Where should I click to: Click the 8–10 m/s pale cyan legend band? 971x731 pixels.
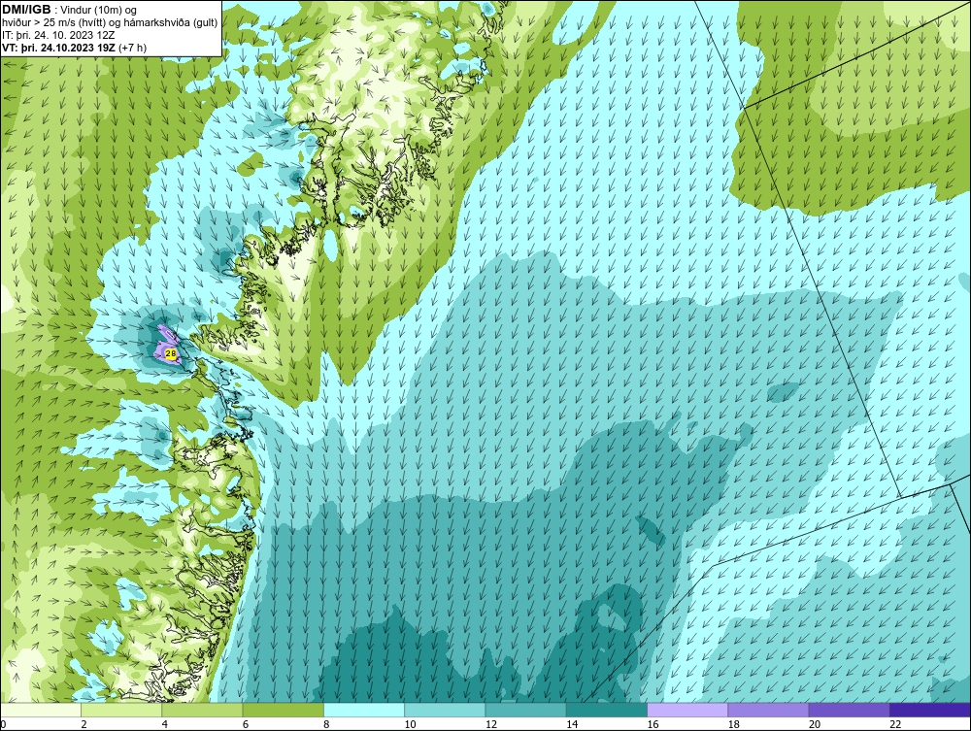pyautogui.click(x=364, y=710)
